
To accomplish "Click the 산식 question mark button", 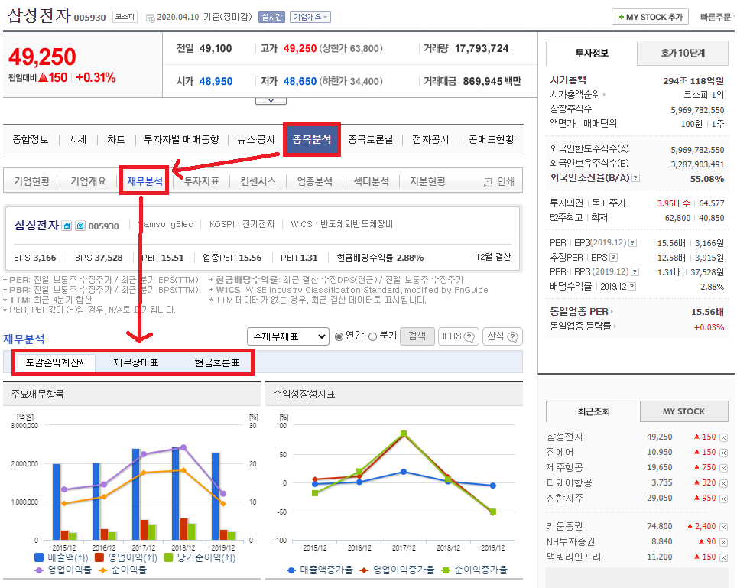I will click(502, 336).
